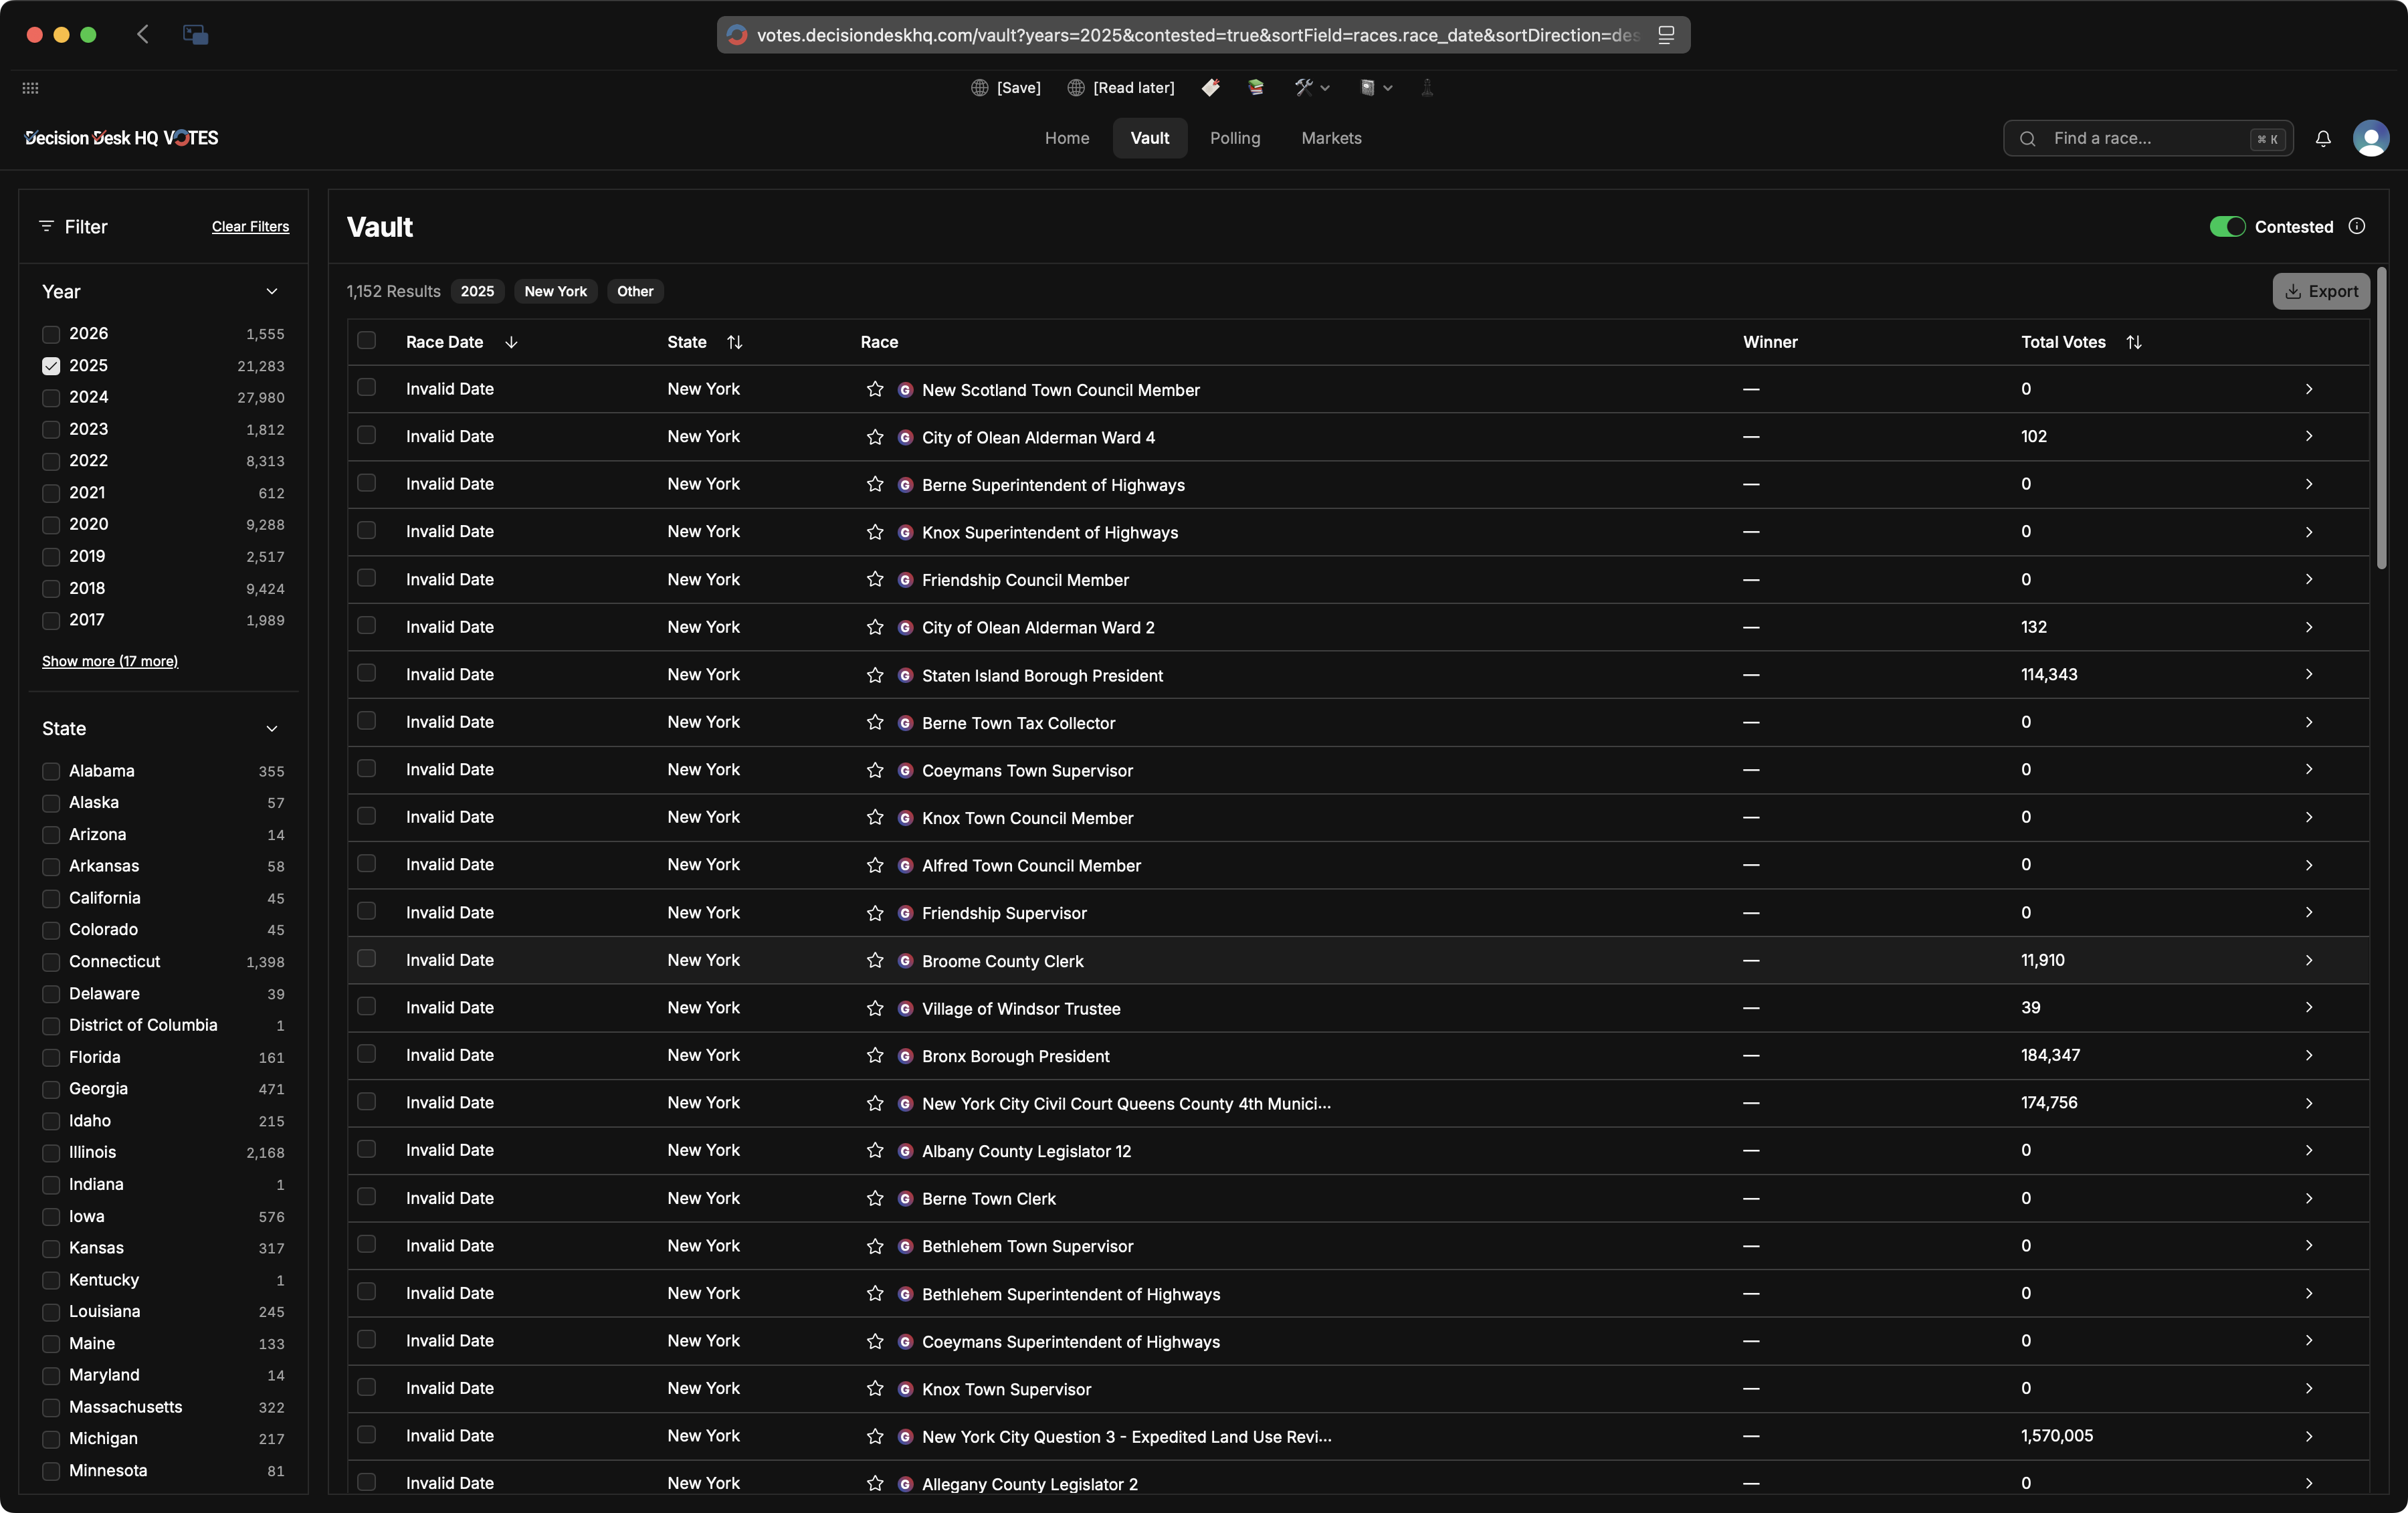The image size is (2408, 1513).
Task: Click the filter funnel icon in the sidebar
Action: tap(48, 227)
